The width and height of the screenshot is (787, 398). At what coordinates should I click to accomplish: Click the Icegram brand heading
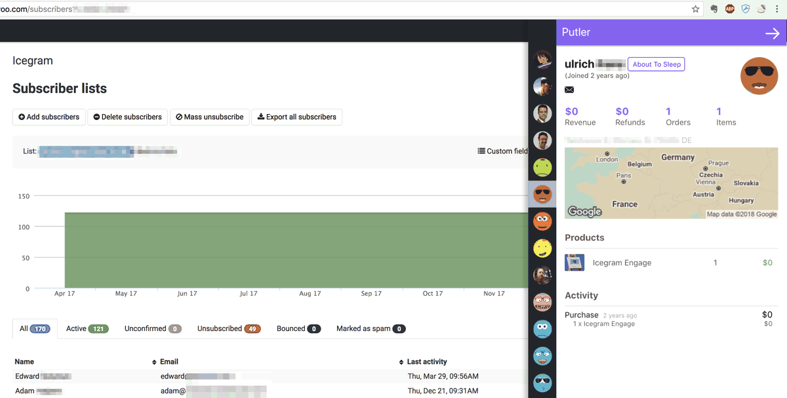coord(33,61)
